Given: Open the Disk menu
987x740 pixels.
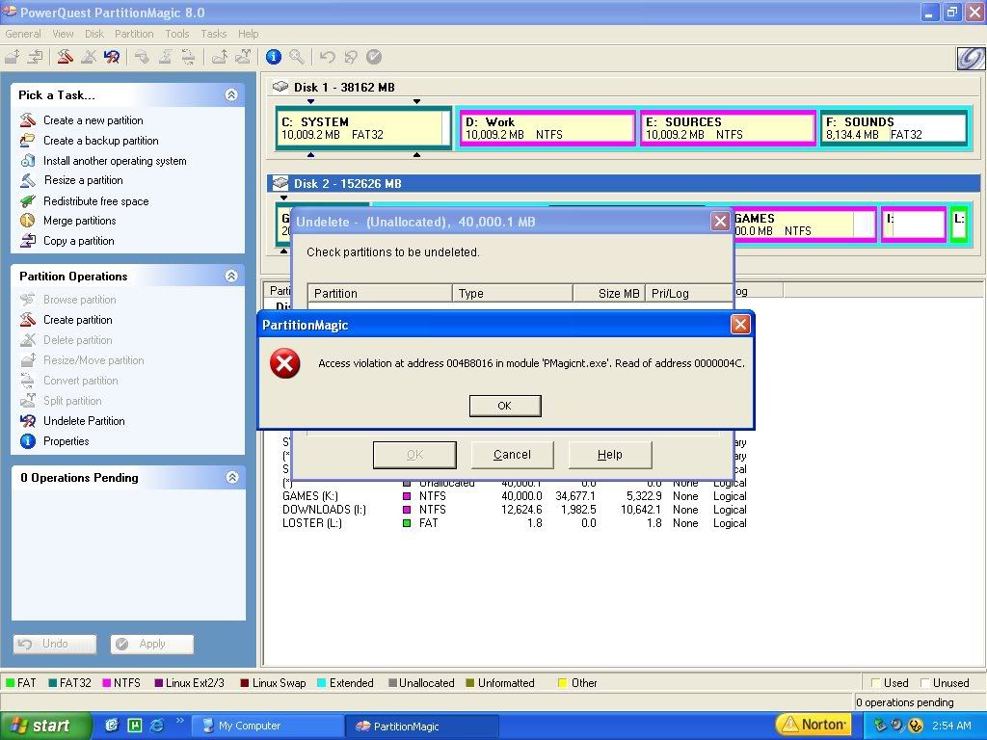Looking at the screenshot, I should 94,34.
